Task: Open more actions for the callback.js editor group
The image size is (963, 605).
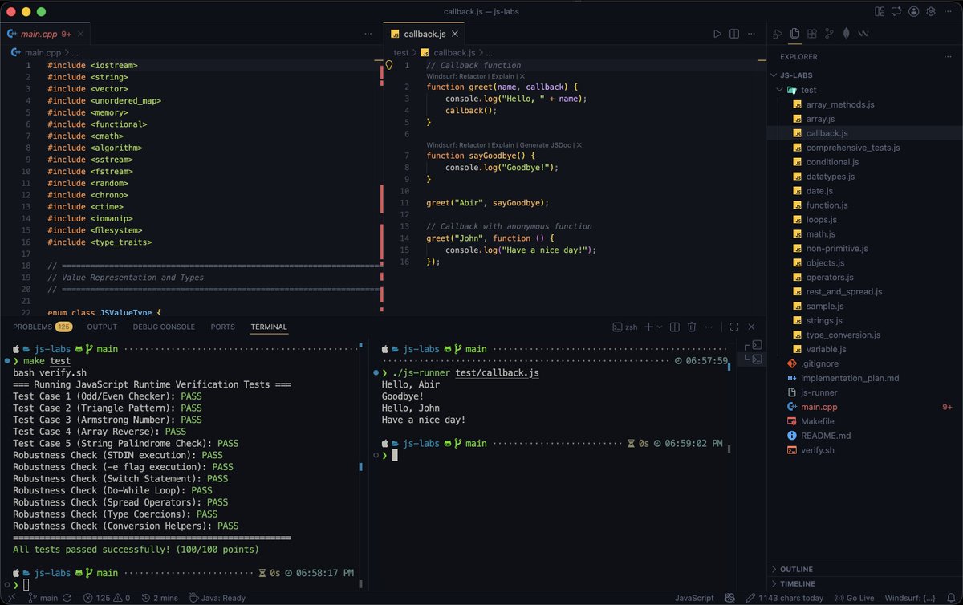Action: coord(752,34)
